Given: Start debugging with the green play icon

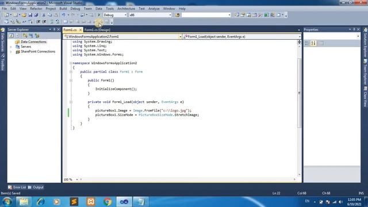Looking at the screenshot, I should [x=99, y=15].
